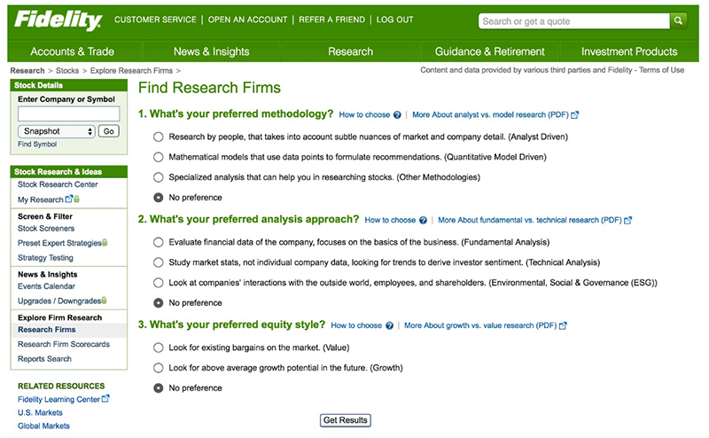
Task: Click the external link icon beside My Research
Action: point(69,199)
